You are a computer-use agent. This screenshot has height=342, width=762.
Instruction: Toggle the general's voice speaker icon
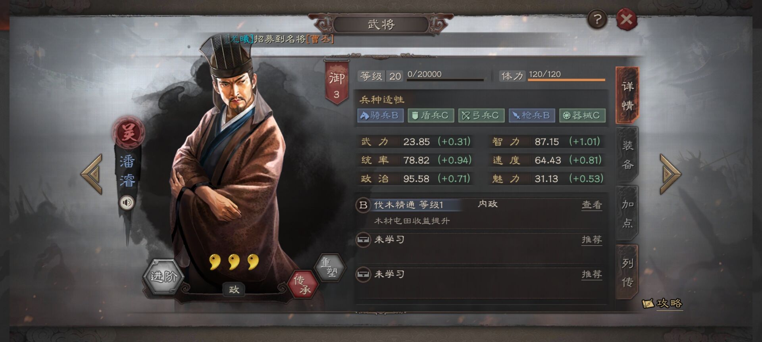tap(127, 203)
